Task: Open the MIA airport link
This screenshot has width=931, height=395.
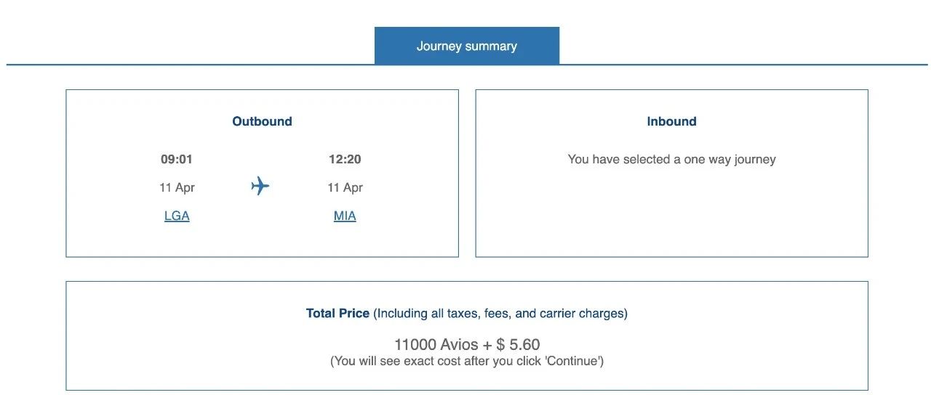Action: [x=345, y=216]
